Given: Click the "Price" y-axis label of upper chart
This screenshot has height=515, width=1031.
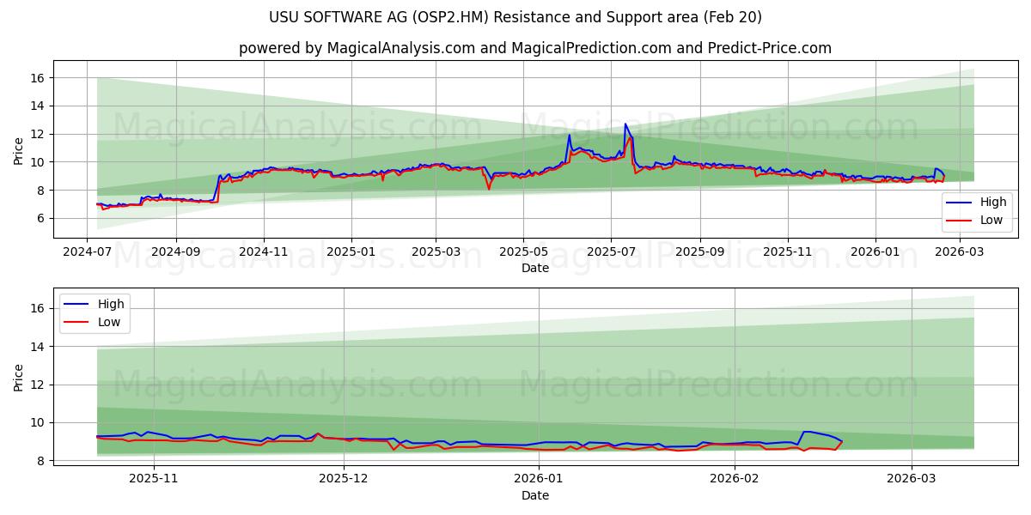Looking at the screenshot, I should point(19,149).
